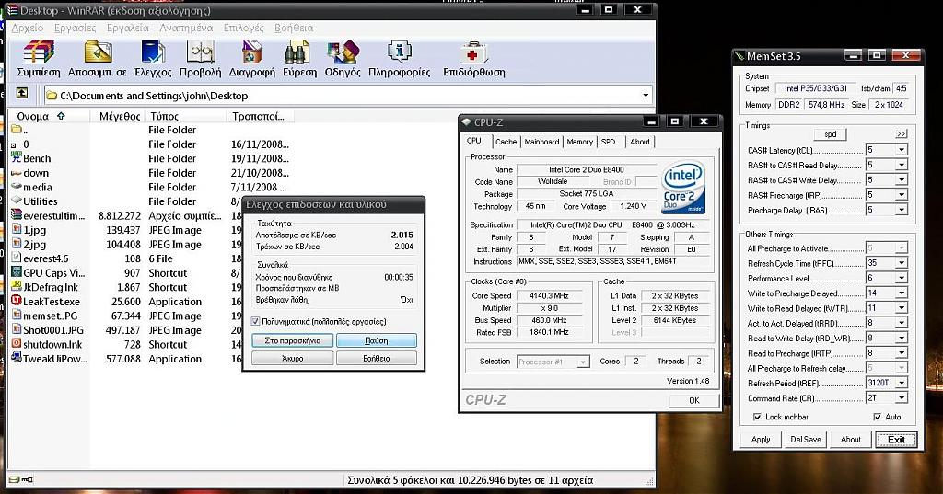This screenshot has height=494, width=943.
Task: Open the RAS# Precharge (tRP) dropdown
Action: [x=901, y=195]
